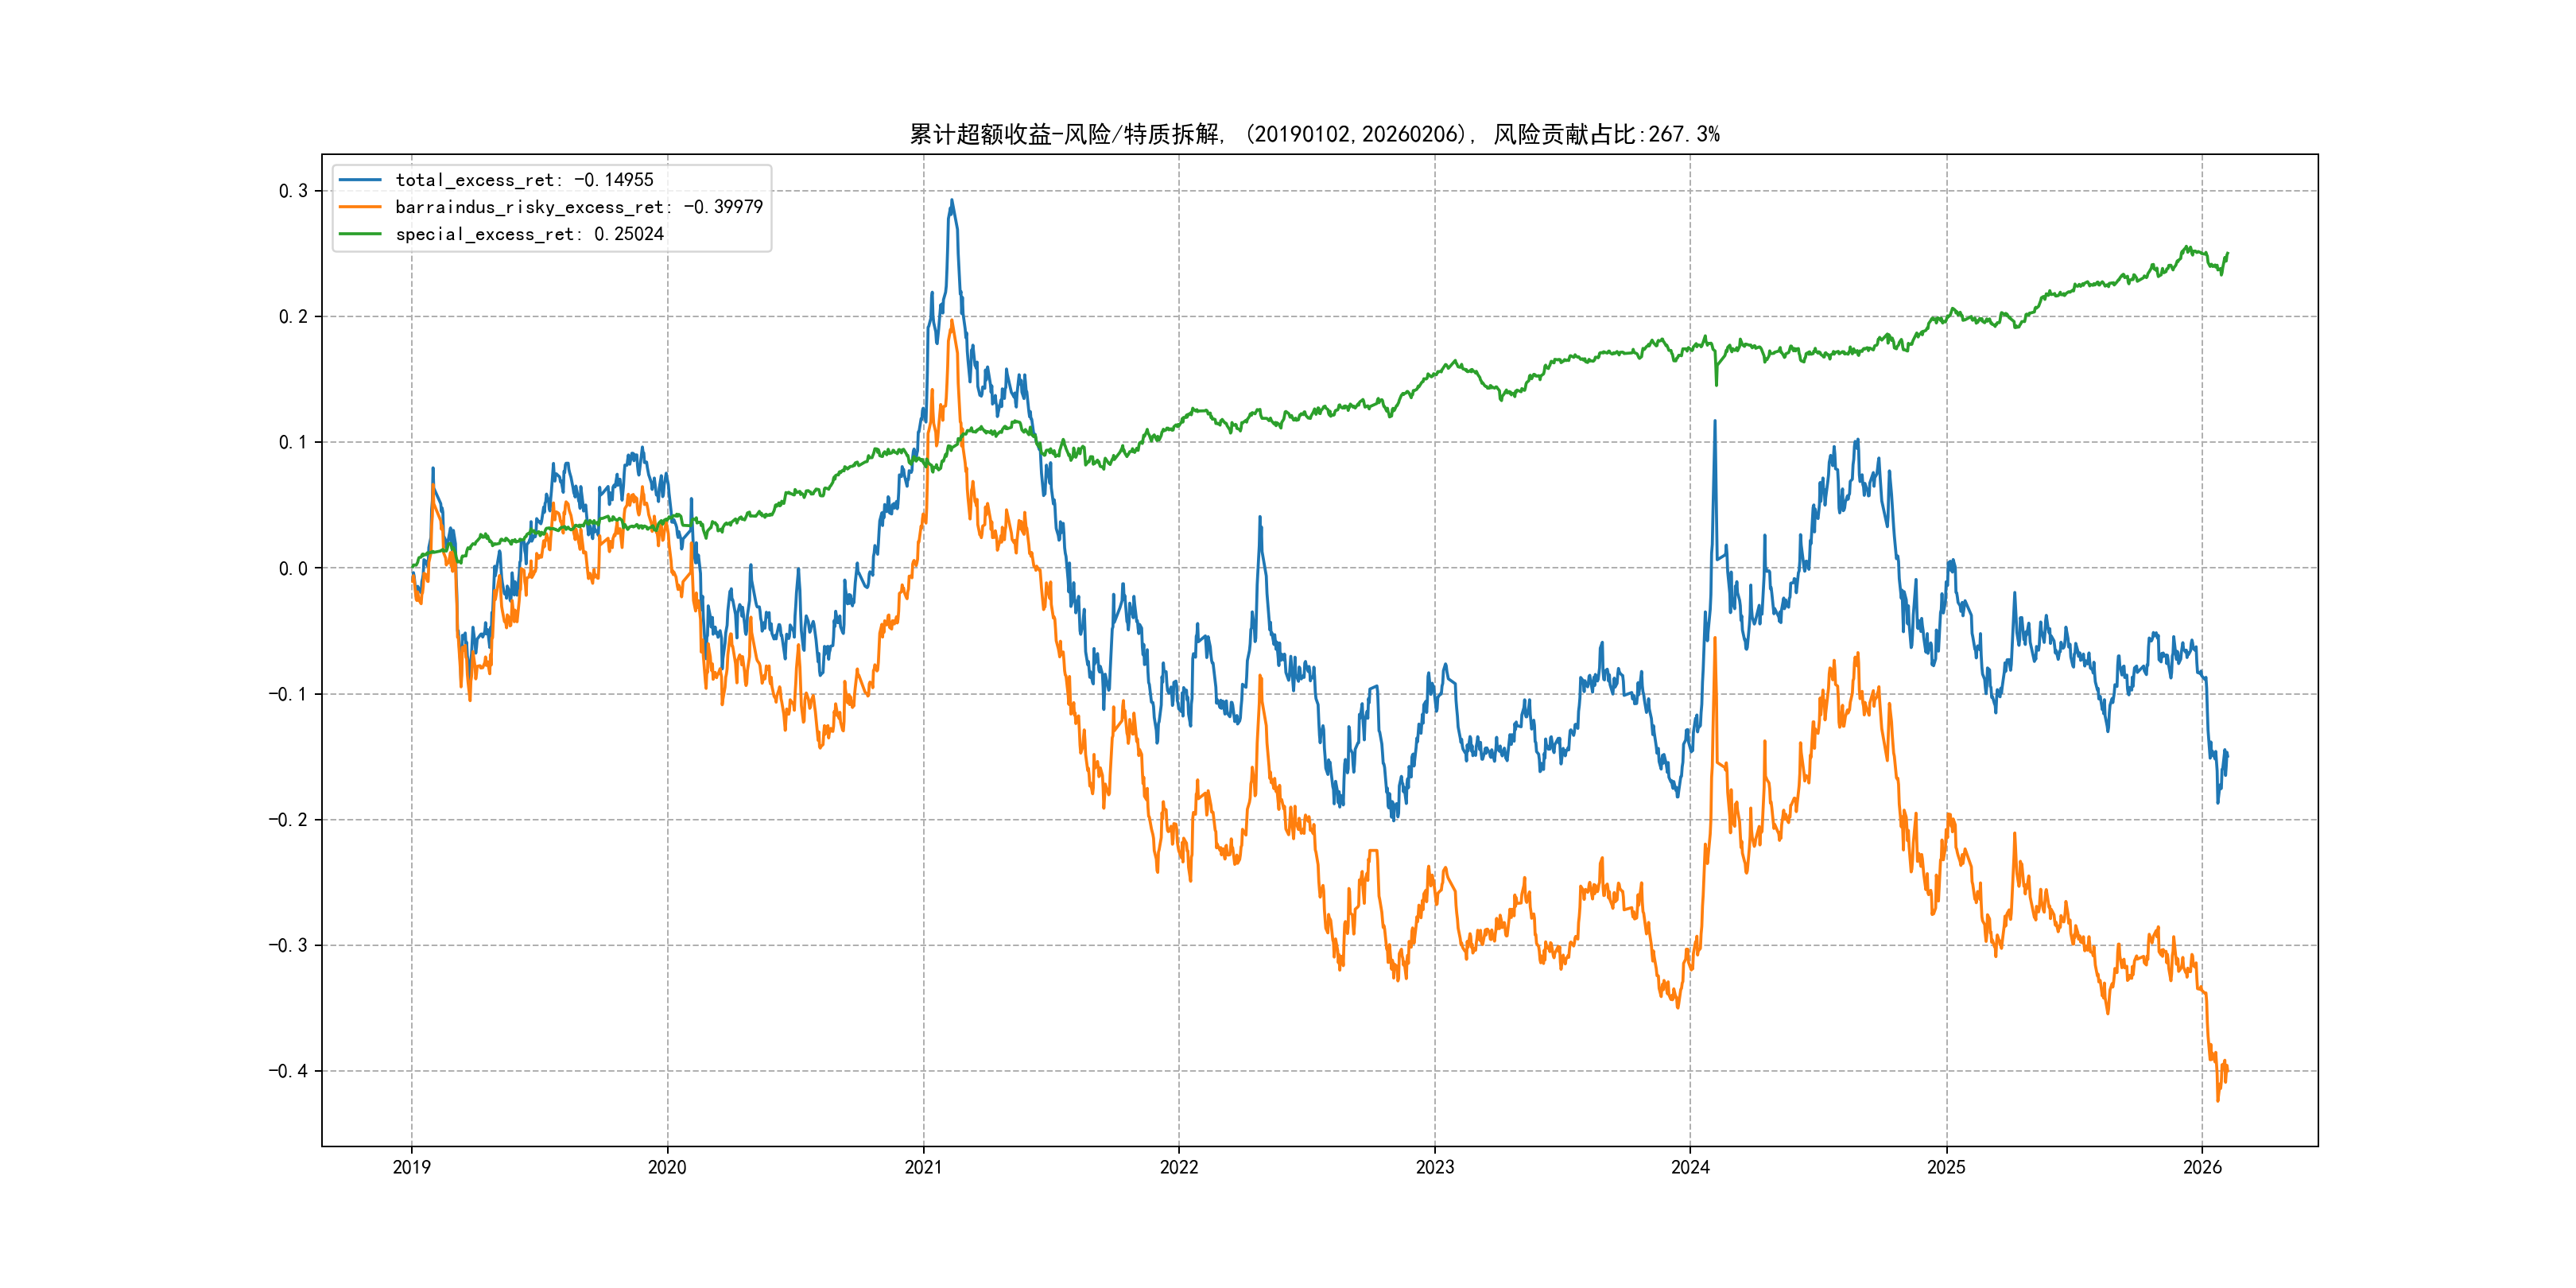Click the 2021 x-axis tick label
This screenshot has width=2576, height=1288.
[x=923, y=1167]
